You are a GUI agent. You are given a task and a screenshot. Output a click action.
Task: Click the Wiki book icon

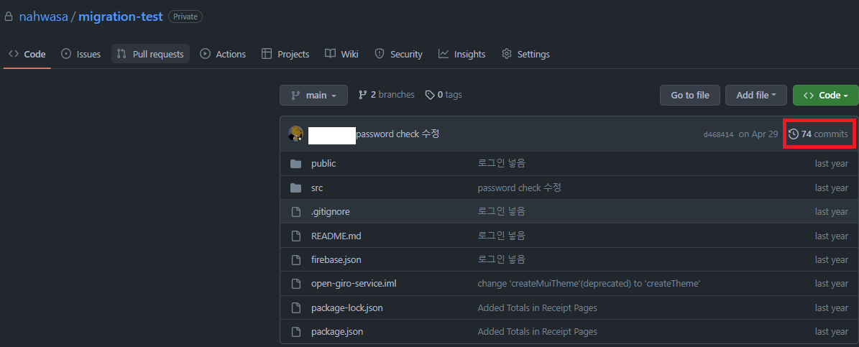tap(330, 54)
